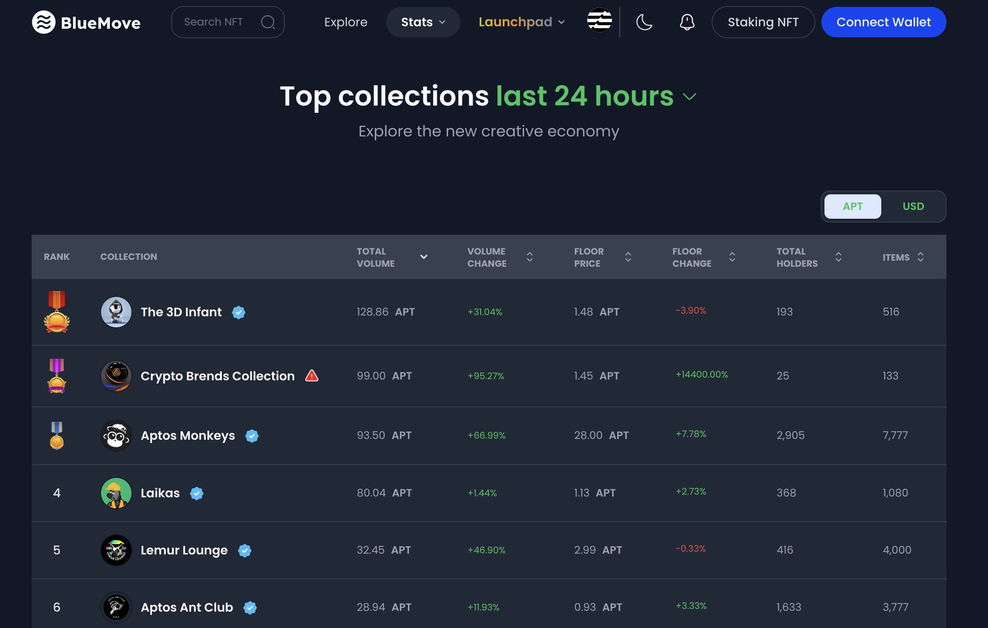Screen dimensions: 988x628
Task: Open the Launchpad dropdown
Action: (x=521, y=22)
